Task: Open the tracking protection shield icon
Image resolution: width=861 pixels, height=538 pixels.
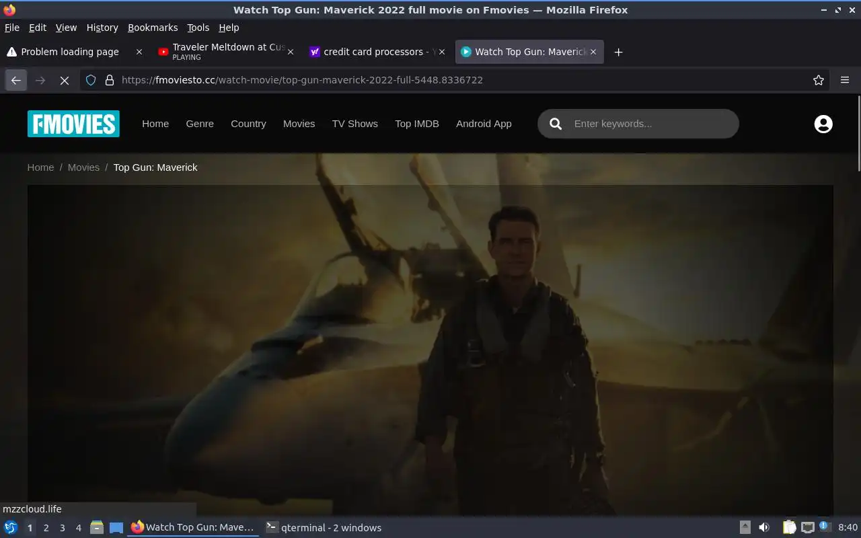Action: pyautogui.click(x=91, y=80)
